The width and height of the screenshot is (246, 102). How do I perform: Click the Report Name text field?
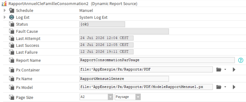[x=157, y=60]
